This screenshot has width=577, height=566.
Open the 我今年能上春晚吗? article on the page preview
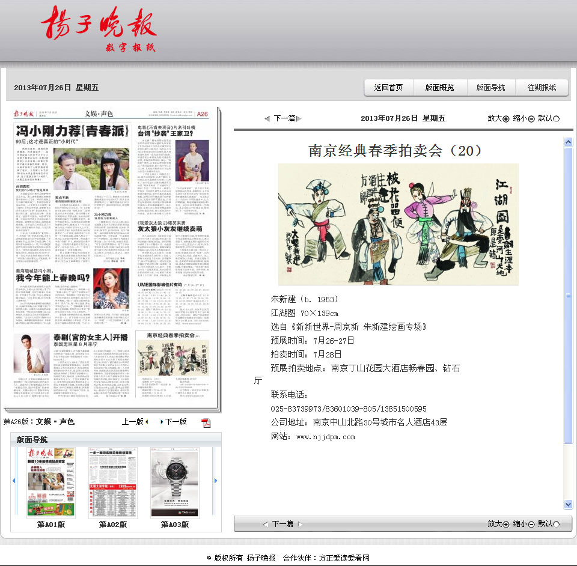click(53, 278)
